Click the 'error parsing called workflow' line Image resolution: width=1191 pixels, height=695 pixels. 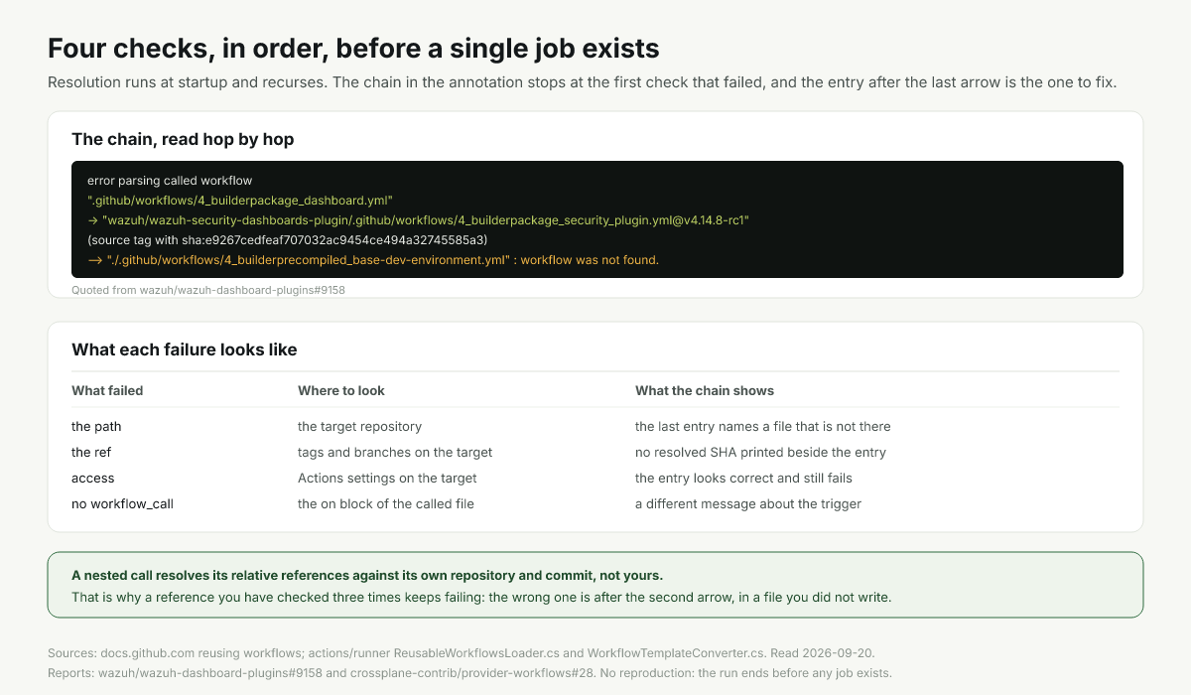point(170,181)
